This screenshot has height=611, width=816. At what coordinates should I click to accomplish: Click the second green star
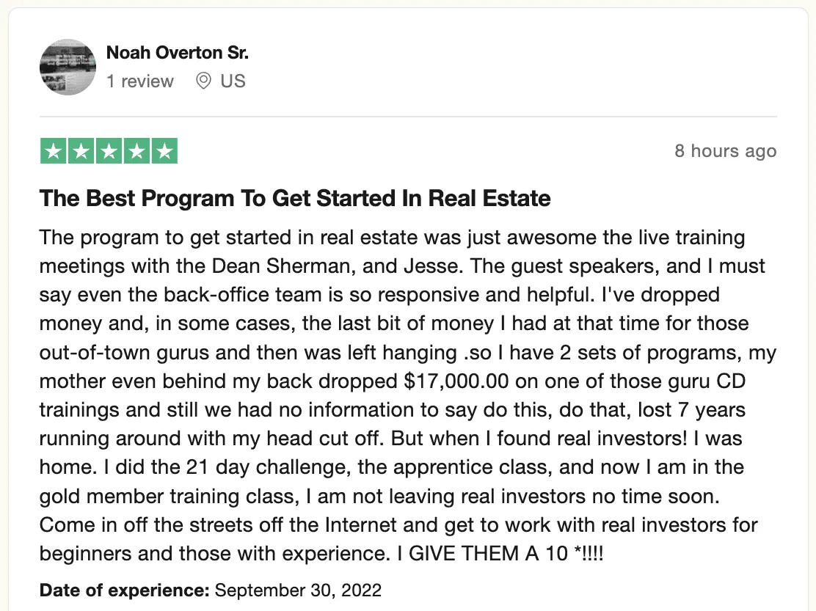point(81,151)
